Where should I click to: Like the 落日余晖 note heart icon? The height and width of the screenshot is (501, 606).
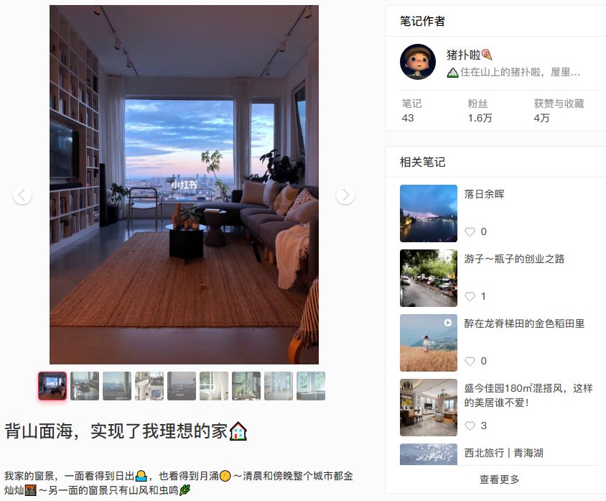point(470,231)
